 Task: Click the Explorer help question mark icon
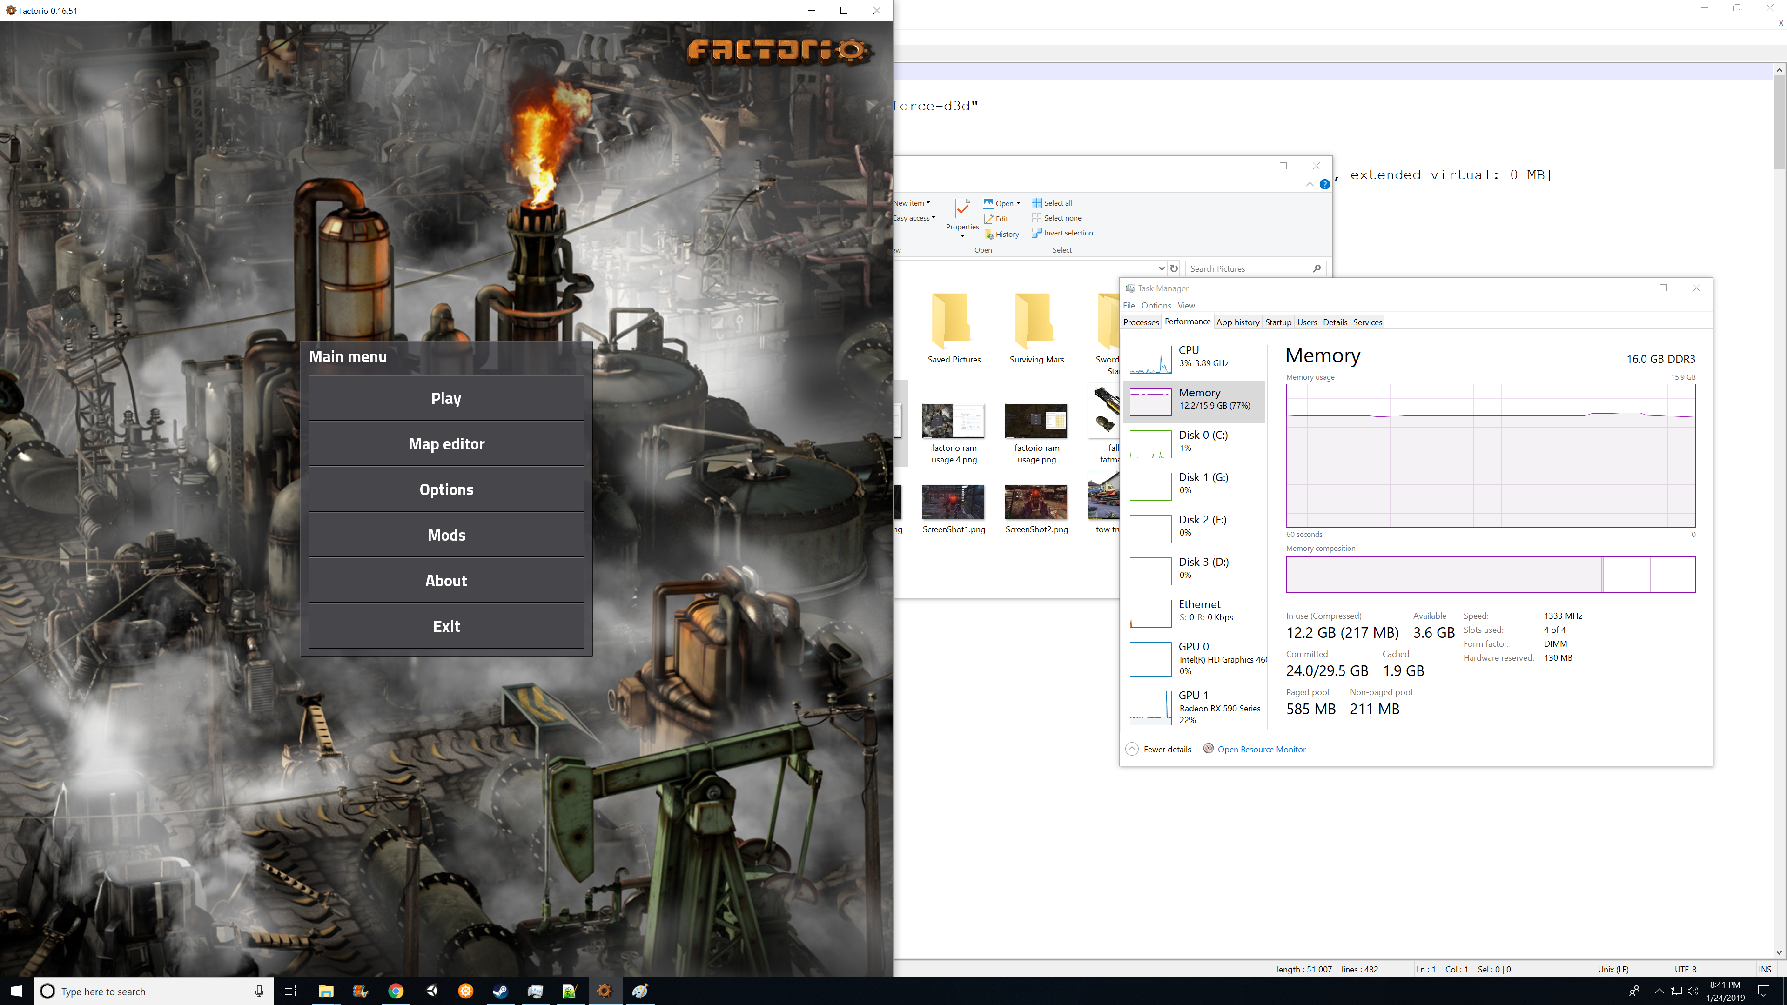pyautogui.click(x=1324, y=185)
